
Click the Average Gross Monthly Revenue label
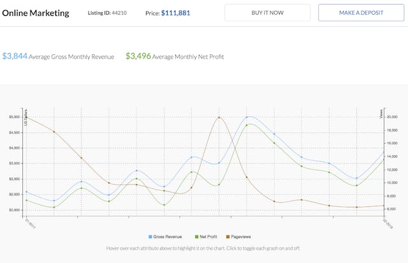click(71, 57)
